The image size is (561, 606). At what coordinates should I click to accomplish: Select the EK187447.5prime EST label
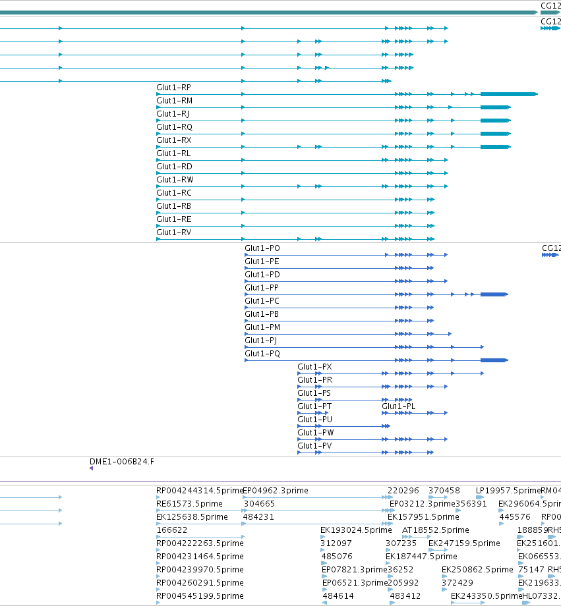(421, 556)
